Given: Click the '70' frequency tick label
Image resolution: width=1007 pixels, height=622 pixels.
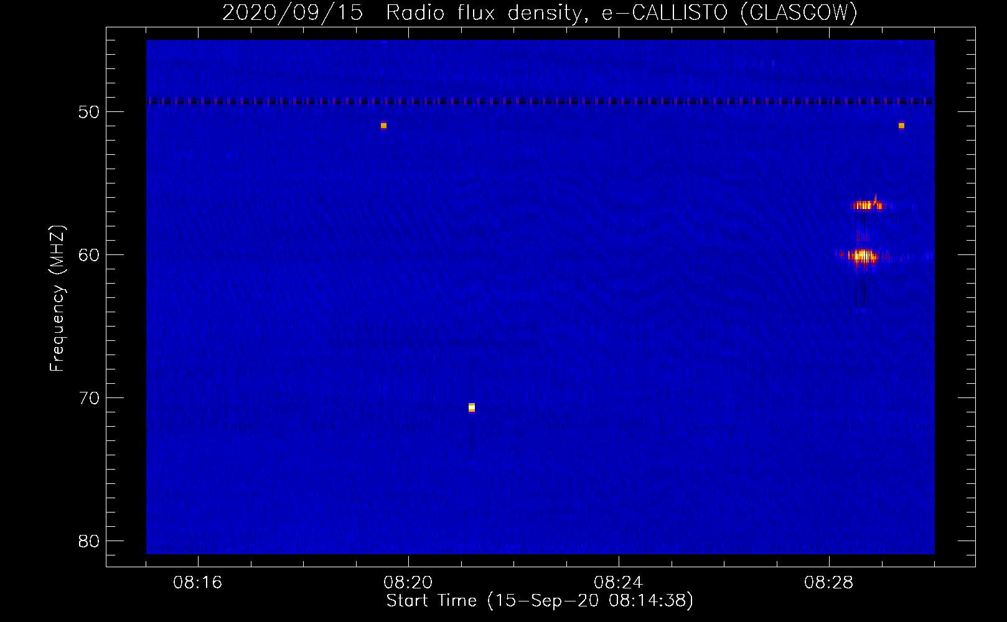Looking at the screenshot, I should [x=89, y=398].
